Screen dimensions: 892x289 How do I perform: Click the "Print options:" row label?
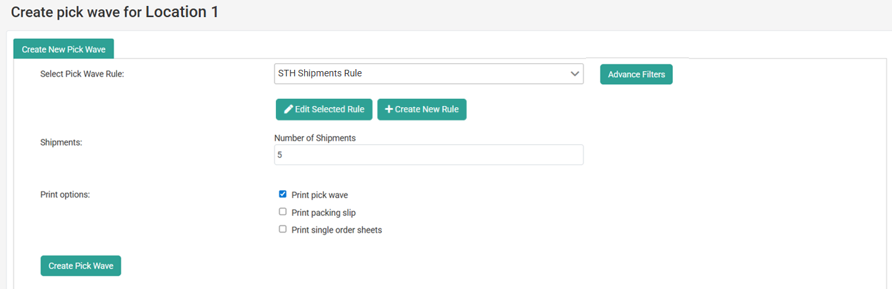point(65,195)
